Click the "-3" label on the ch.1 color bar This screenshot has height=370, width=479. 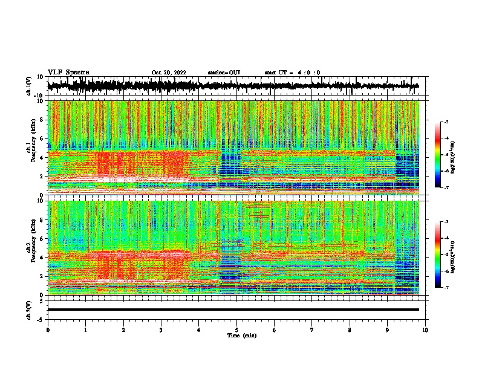tap(446, 122)
